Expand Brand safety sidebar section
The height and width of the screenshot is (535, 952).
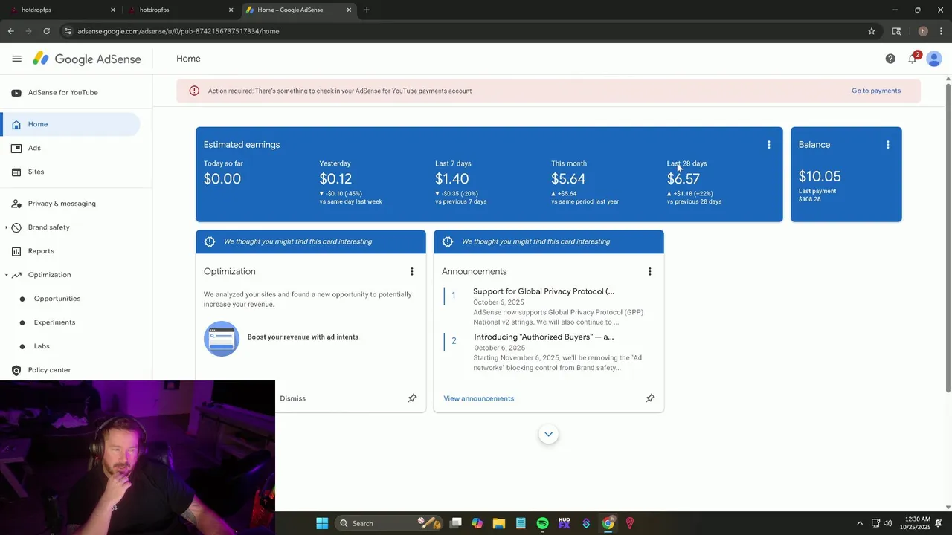(x=7, y=227)
